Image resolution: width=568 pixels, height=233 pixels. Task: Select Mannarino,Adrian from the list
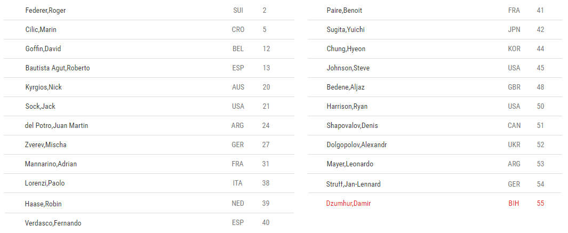[x=51, y=164]
